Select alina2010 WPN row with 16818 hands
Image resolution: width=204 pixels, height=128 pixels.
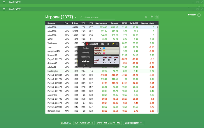[101, 35]
